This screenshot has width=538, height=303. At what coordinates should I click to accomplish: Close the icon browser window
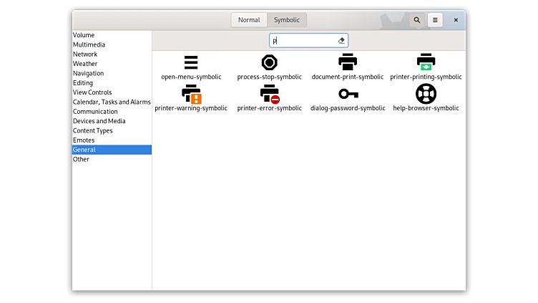[x=456, y=20]
